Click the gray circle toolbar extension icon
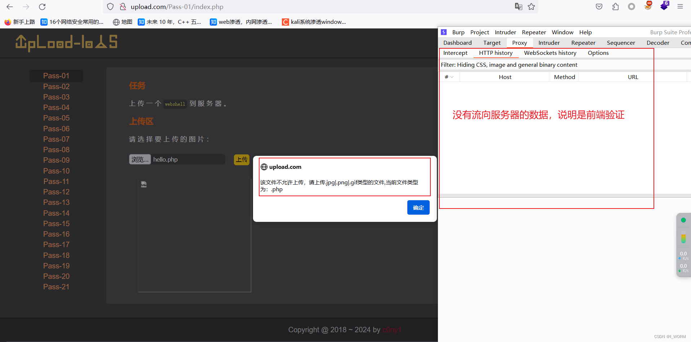 (632, 6)
